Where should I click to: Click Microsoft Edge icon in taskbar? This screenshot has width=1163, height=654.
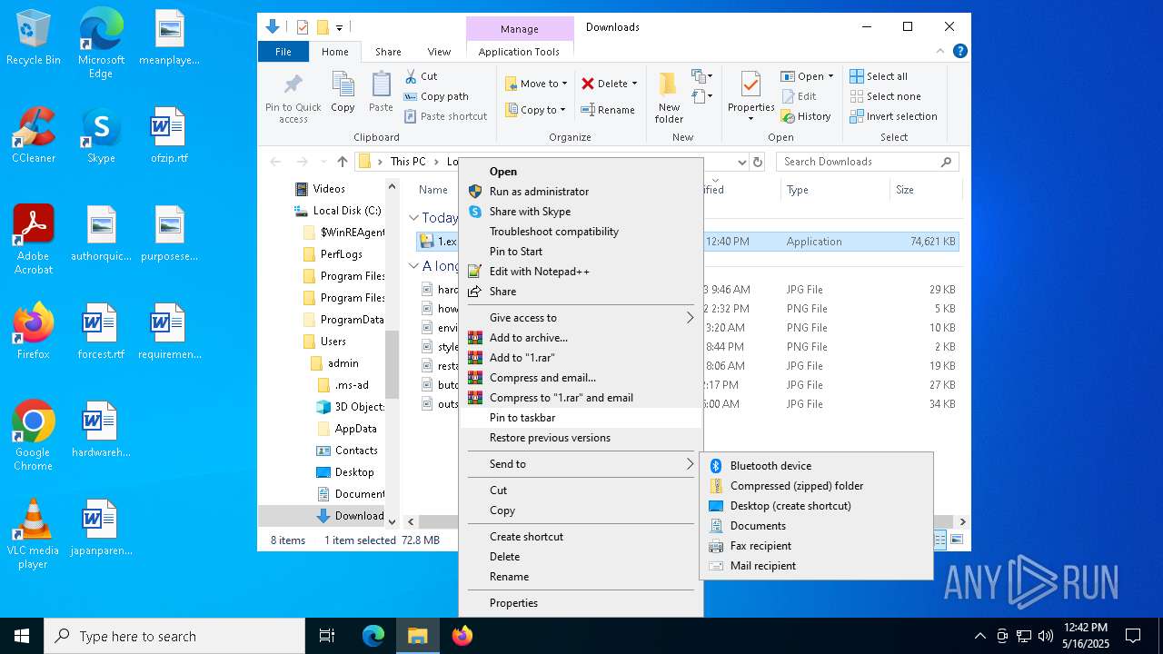373,636
